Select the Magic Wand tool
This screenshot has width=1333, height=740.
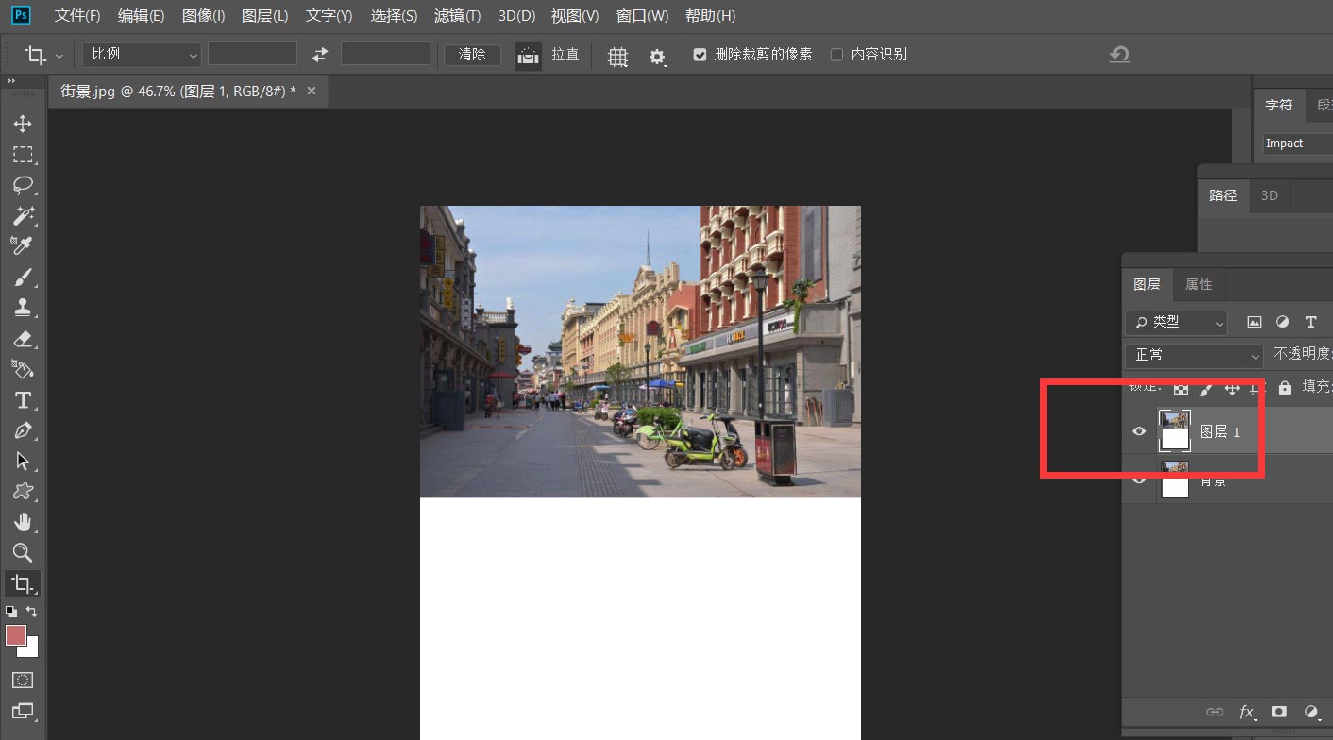[23, 215]
